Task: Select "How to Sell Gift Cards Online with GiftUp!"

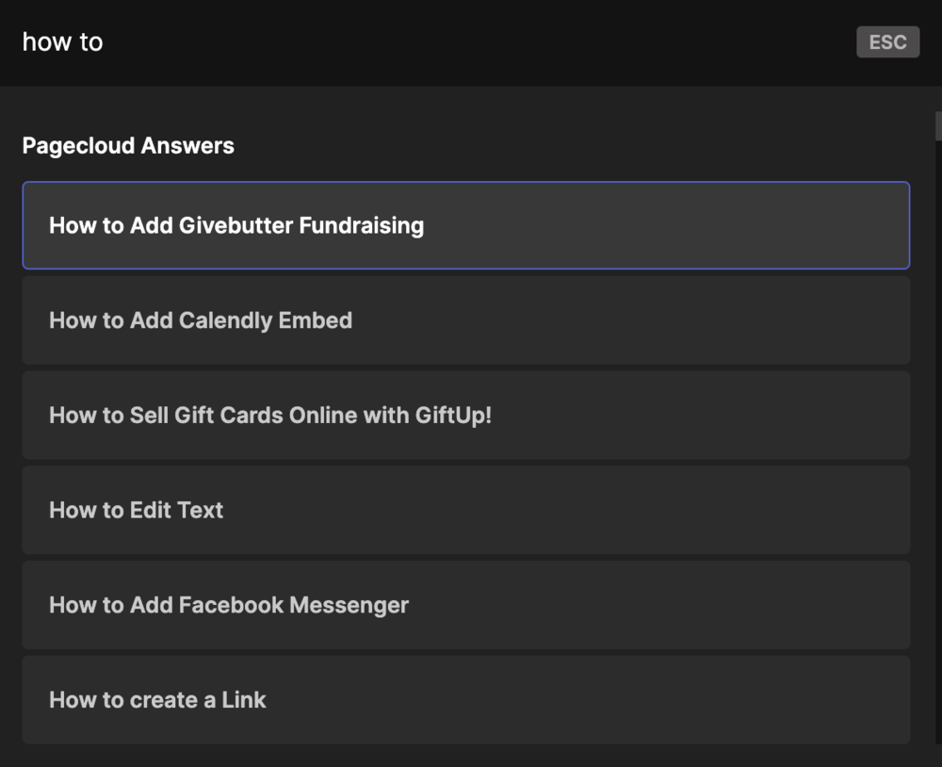Action: 466,416
